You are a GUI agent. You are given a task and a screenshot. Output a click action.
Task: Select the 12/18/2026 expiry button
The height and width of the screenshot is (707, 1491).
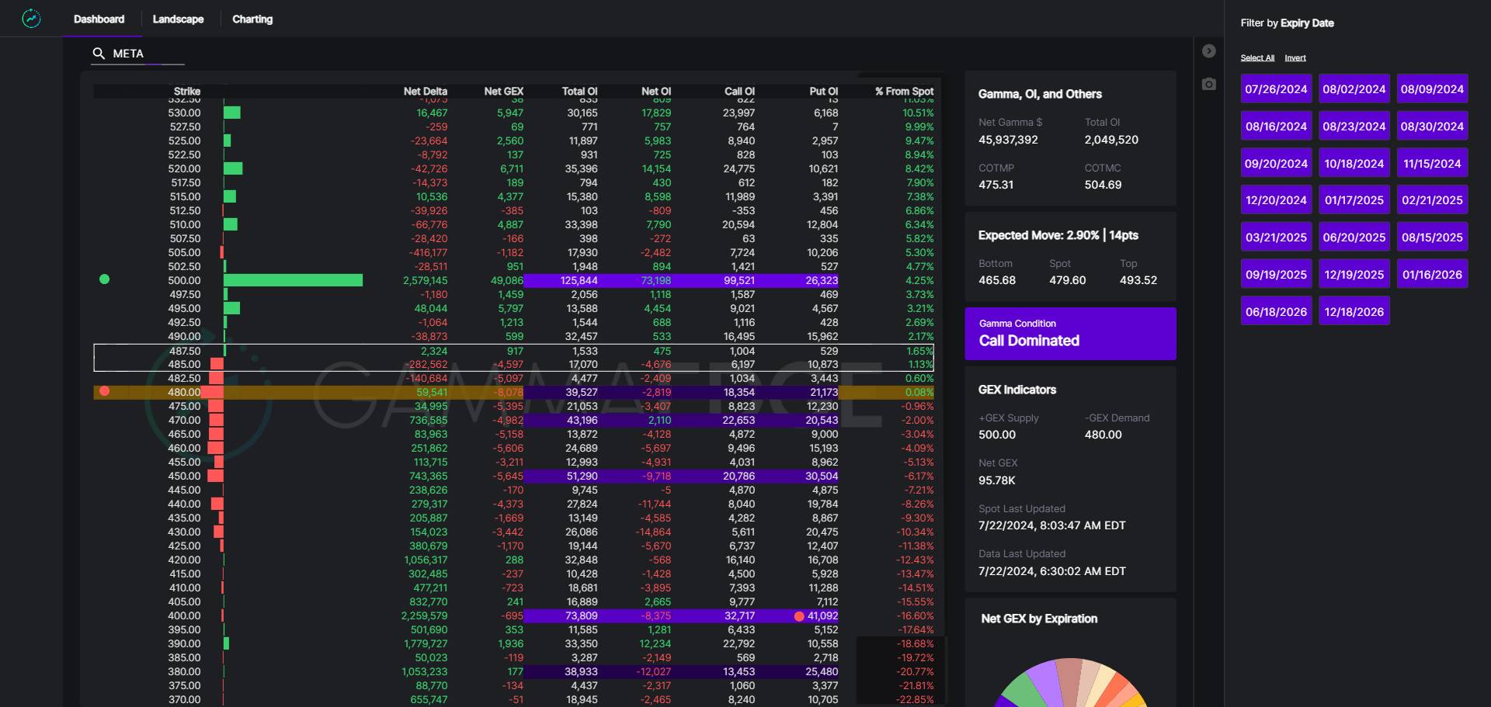pyautogui.click(x=1354, y=311)
